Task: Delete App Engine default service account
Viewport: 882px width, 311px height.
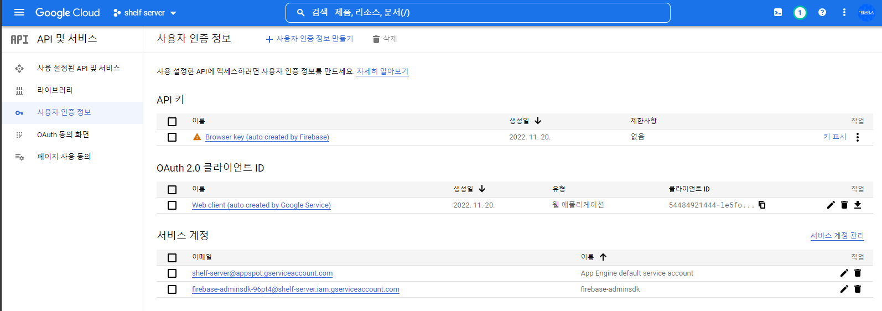Action: (858, 273)
